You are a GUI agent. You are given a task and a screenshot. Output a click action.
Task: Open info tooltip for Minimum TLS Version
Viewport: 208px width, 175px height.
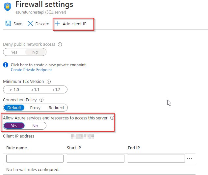49,81
